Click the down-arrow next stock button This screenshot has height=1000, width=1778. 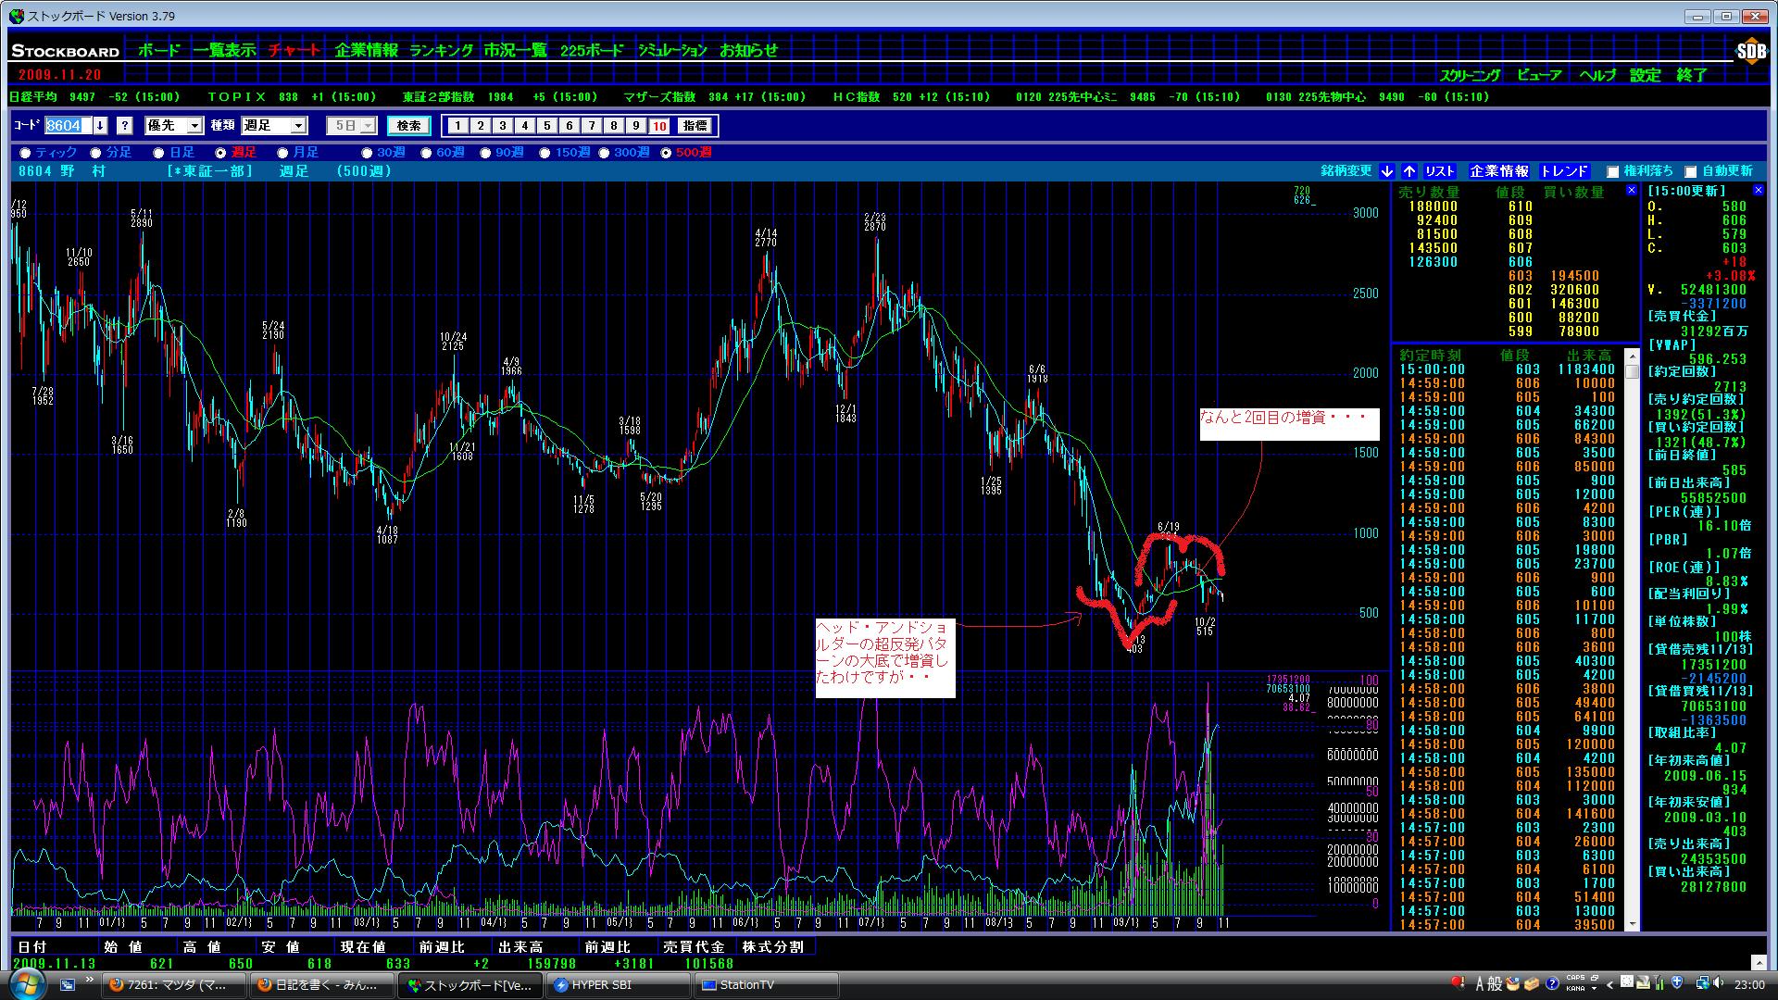(x=1386, y=171)
